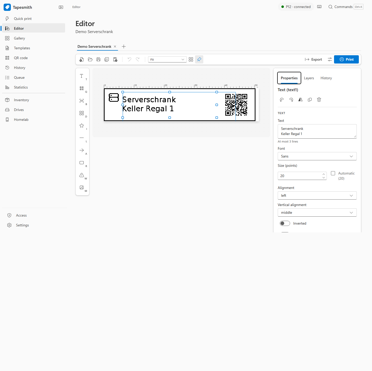Pick the Rectangle shape tool

[x=82, y=163]
